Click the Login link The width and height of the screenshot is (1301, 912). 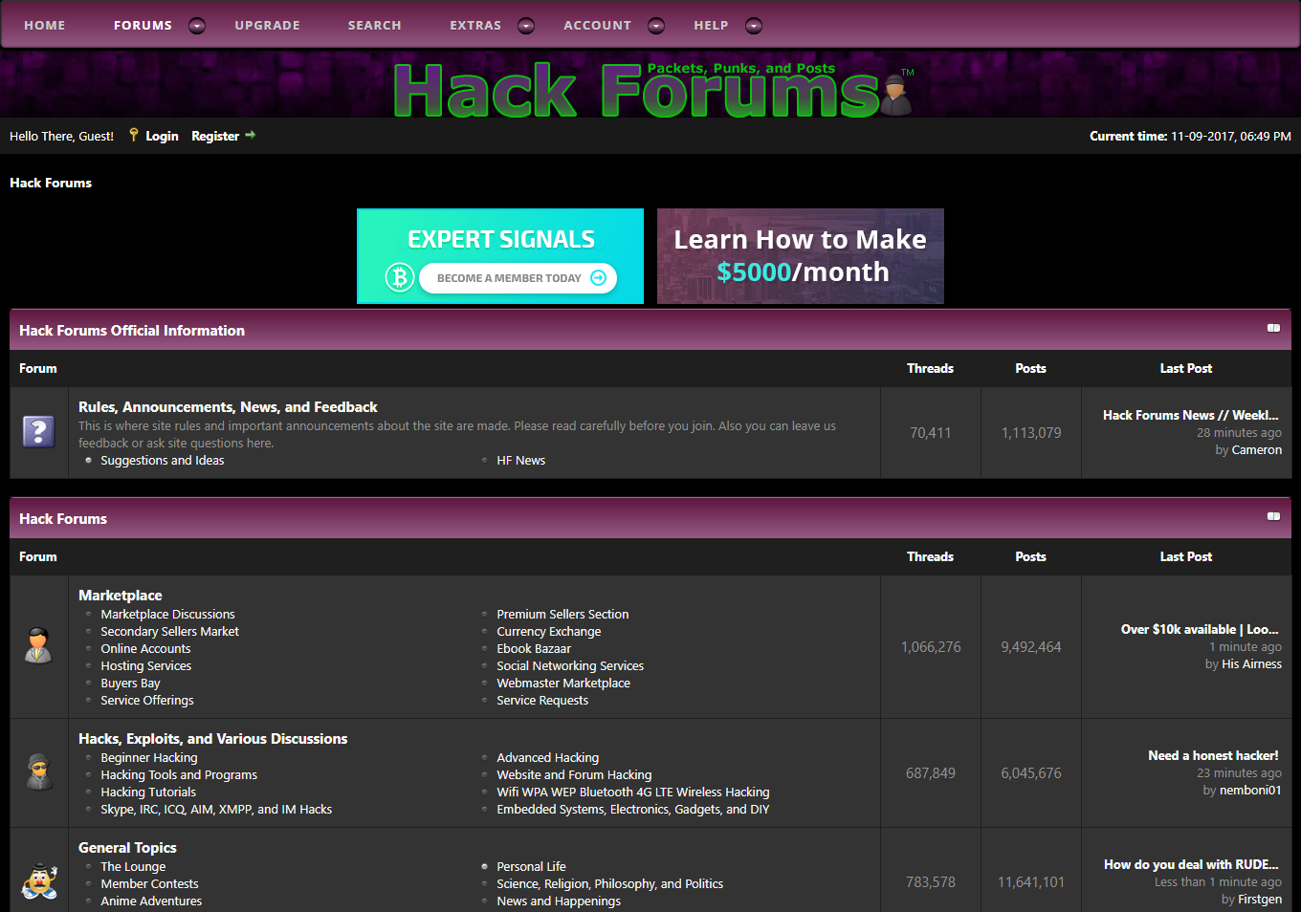(x=162, y=136)
